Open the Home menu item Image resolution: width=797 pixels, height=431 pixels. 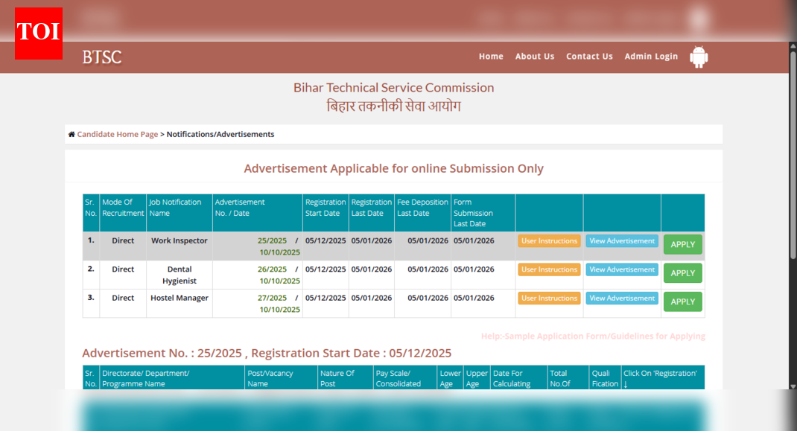pos(491,56)
